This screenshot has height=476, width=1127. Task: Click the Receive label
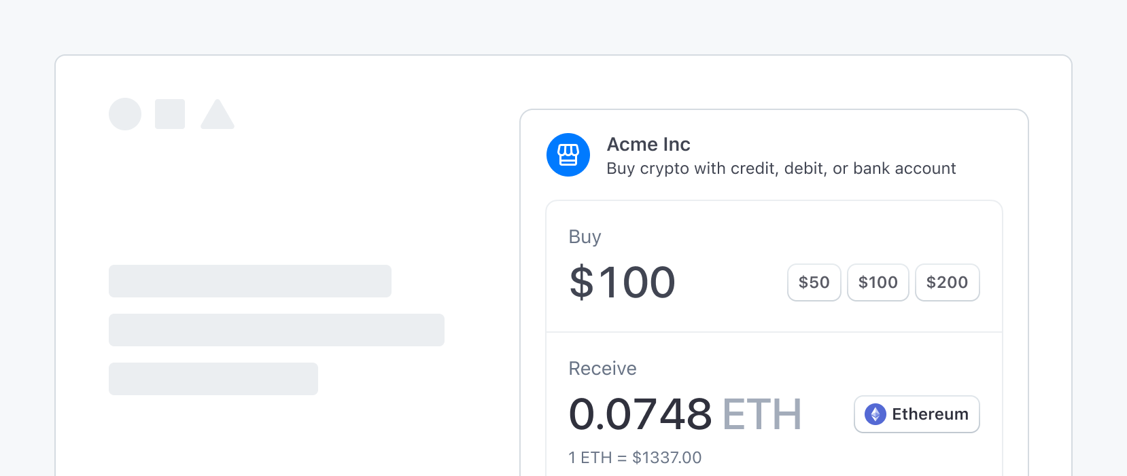tap(602, 369)
